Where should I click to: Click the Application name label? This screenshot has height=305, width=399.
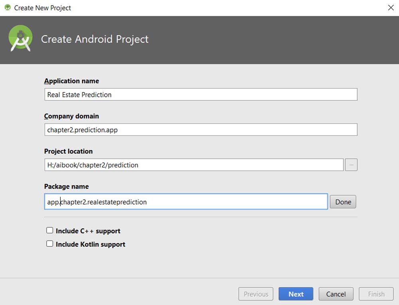pos(71,81)
